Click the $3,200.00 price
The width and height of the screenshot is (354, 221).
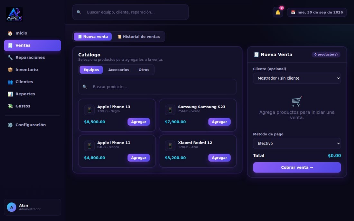pyautogui.click(x=175, y=158)
